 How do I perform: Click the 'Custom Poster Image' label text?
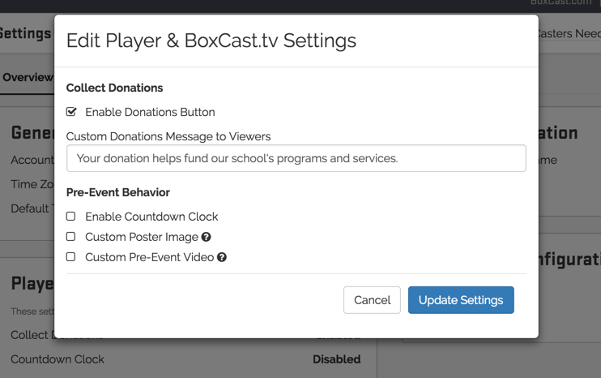[142, 237]
